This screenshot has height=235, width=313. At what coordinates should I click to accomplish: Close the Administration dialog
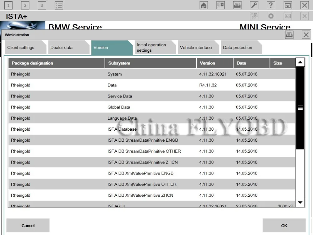[306, 35]
